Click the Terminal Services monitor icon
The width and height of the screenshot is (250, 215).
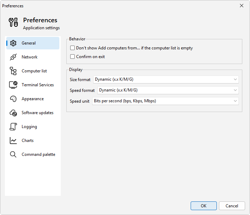(13, 85)
